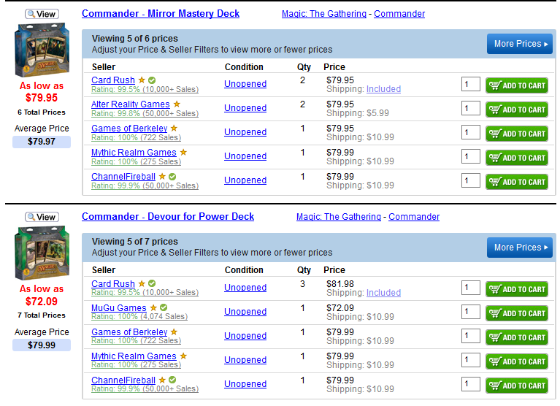Click gold star icon next to Alter Reality Games
The image size is (560, 406).
tap(177, 104)
